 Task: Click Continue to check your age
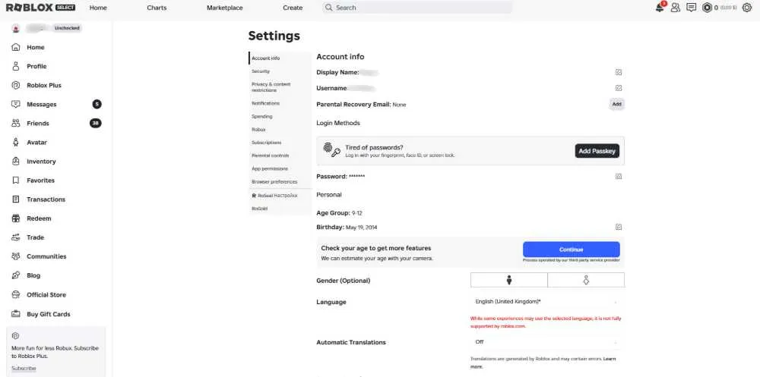[571, 250]
